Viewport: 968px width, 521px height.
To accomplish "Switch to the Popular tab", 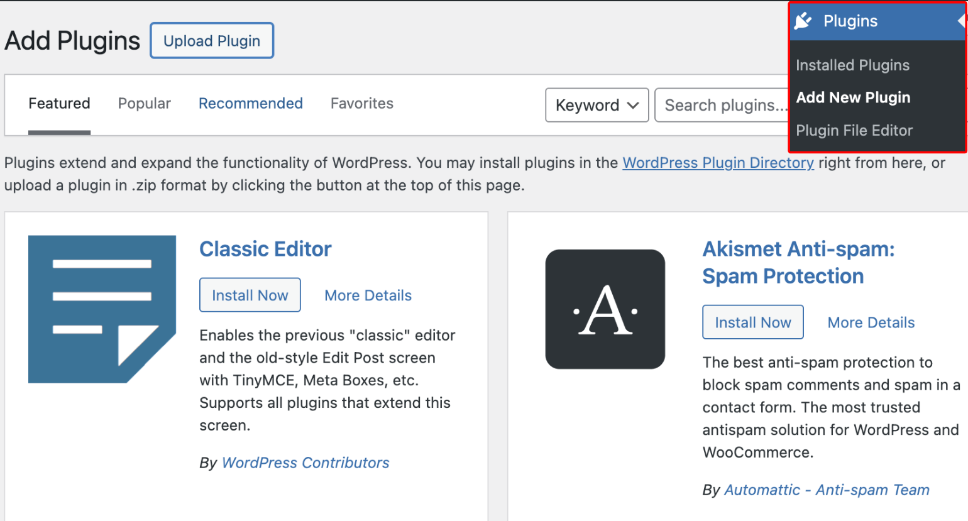I will [x=145, y=103].
